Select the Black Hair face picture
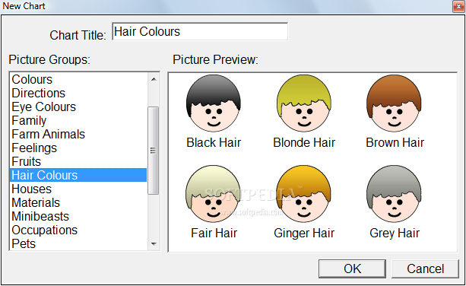 [x=214, y=103]
